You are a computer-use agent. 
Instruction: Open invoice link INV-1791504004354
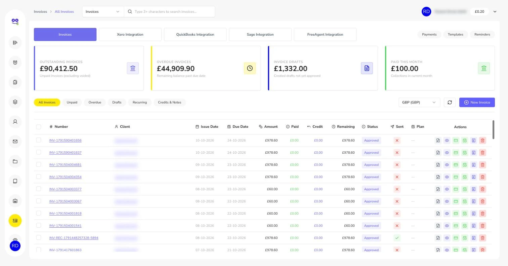[x=65, y=177]
